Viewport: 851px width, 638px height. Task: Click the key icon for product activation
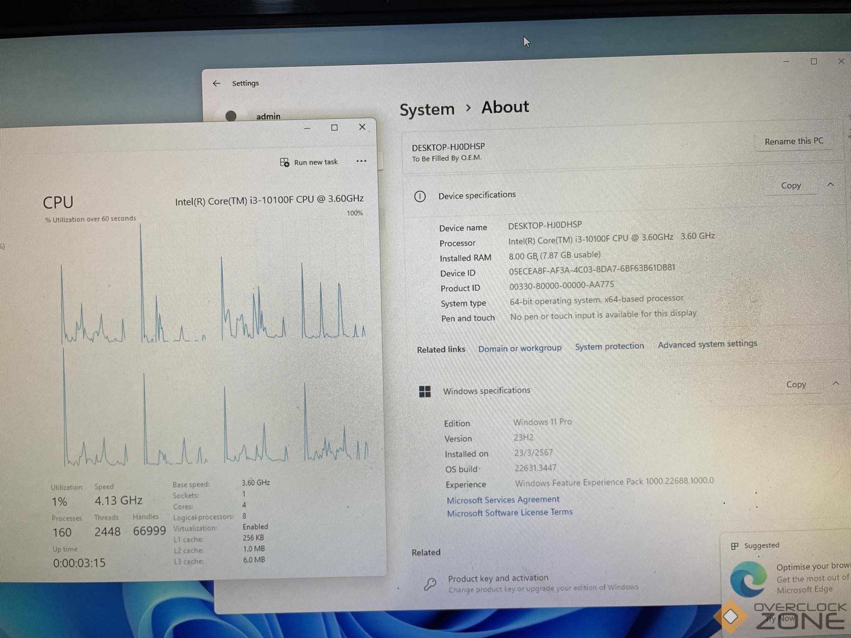pyautogui.click(x=430, y=584)
